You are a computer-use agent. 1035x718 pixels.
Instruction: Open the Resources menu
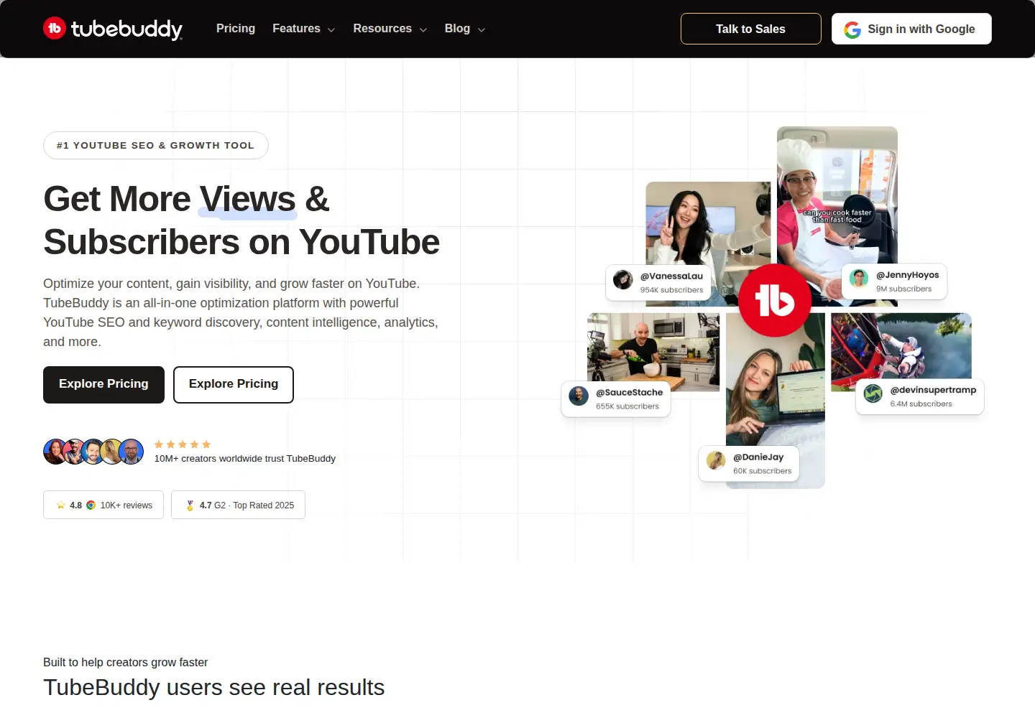click(390, 29)
